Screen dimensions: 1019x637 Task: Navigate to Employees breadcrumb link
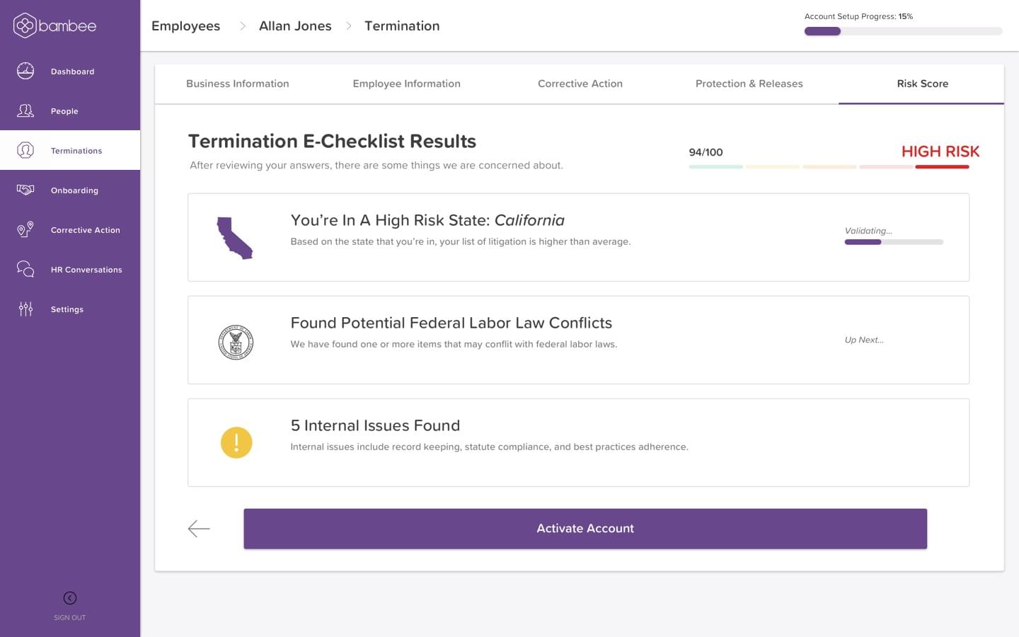click(x=185, y=26)
